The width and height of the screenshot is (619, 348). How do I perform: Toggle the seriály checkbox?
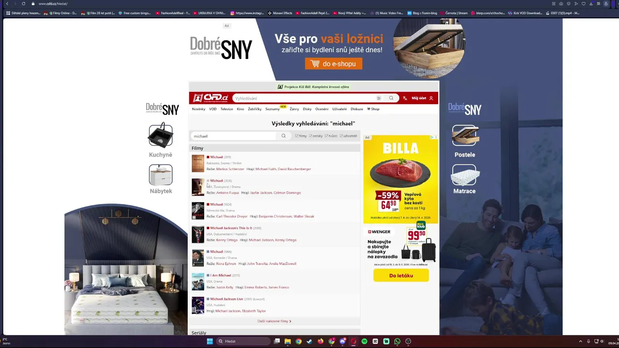click(310, 136)
